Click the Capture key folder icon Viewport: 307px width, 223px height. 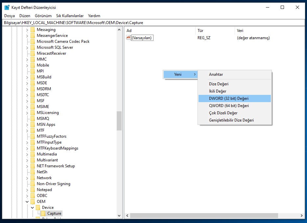pyautogui.click(x=43, y=213)
